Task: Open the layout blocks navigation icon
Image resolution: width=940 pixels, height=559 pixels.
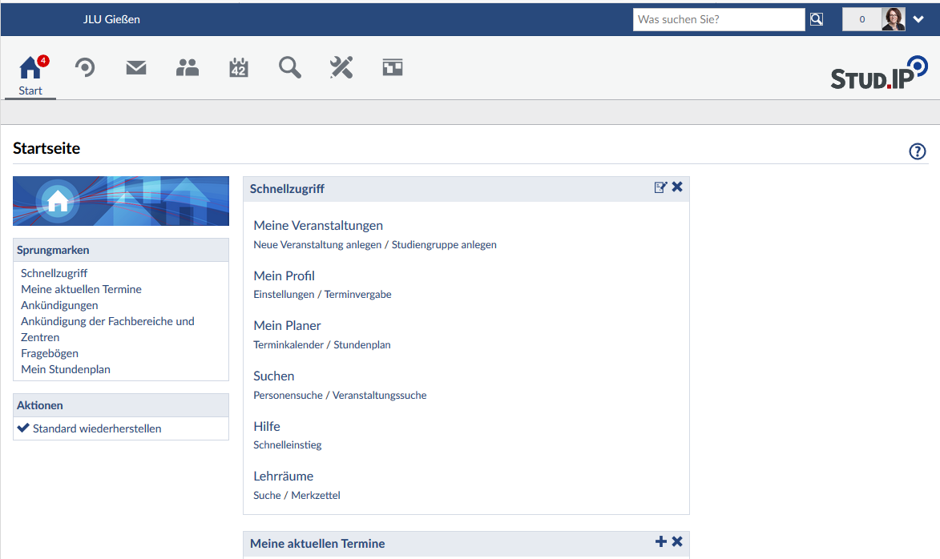Action: (393, 68)
